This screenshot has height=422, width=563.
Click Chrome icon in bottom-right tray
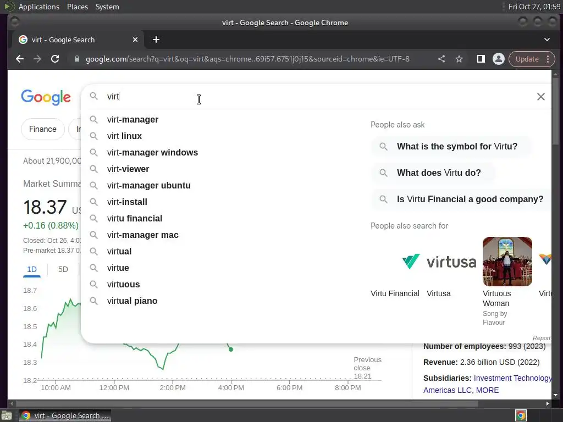click(x=521, y=415)
